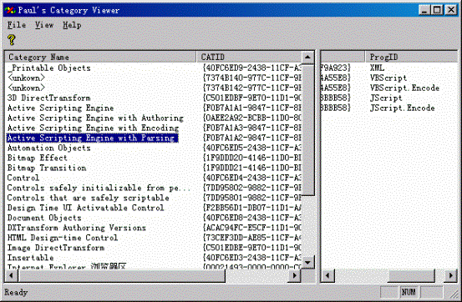462x302 pixels.
Task: Click the XML ProgID entry
Action: (x=377, y=68)
